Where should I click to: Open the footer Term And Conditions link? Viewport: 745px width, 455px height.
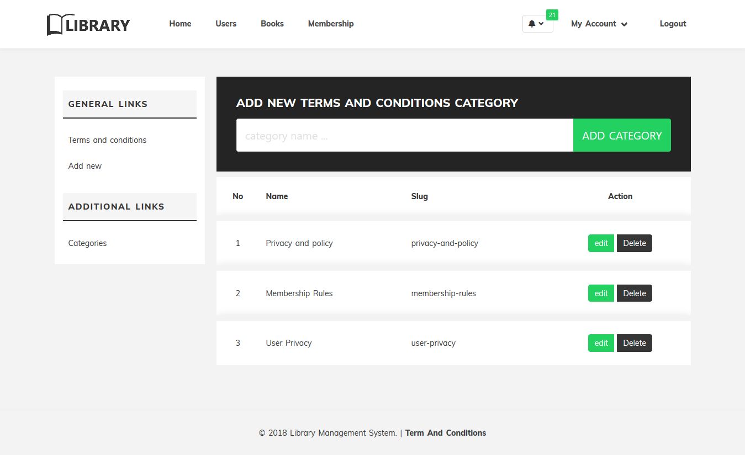coord(446,433)
